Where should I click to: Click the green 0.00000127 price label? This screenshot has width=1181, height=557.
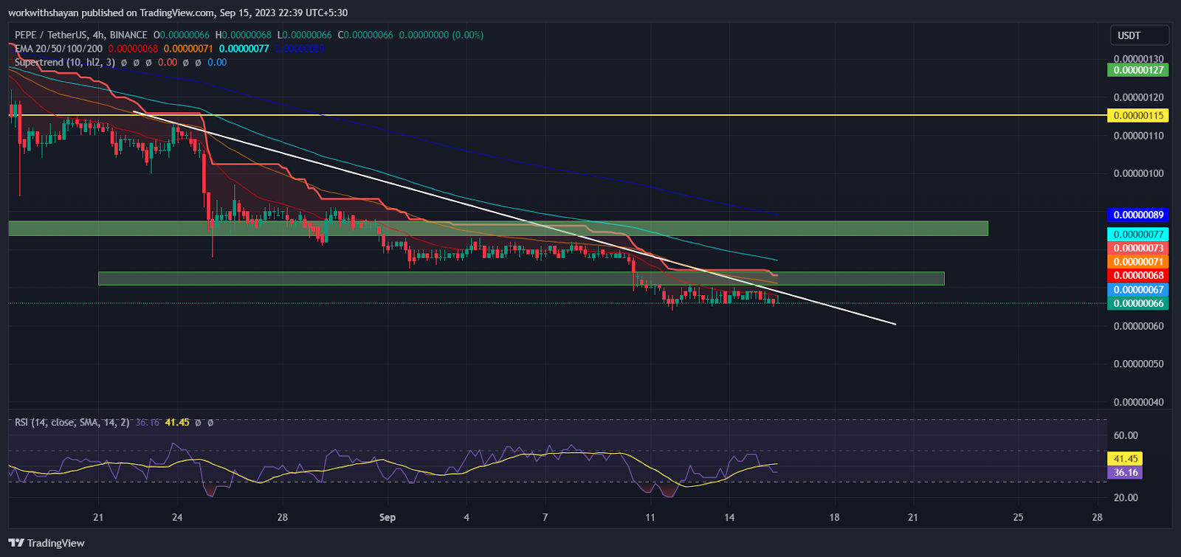pyautogui.click(x=1137, y=70)
